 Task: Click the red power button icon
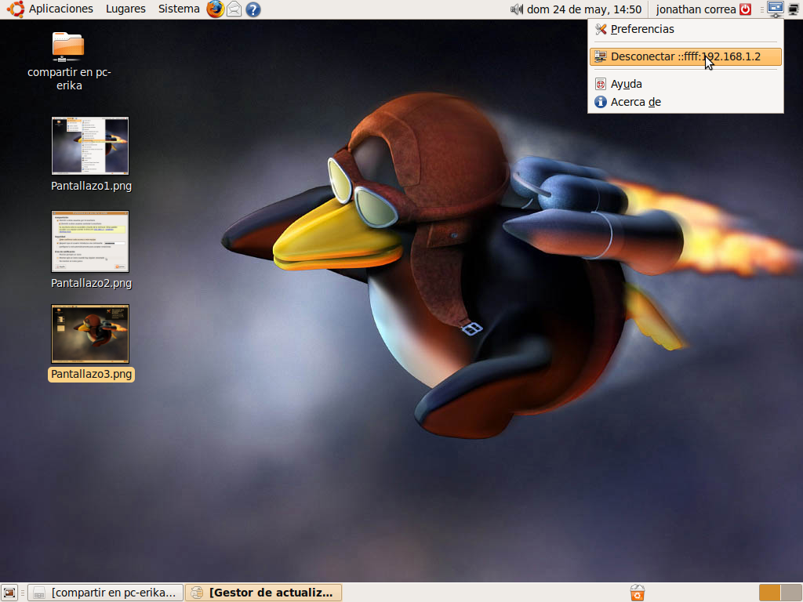(x=745, y=9)
